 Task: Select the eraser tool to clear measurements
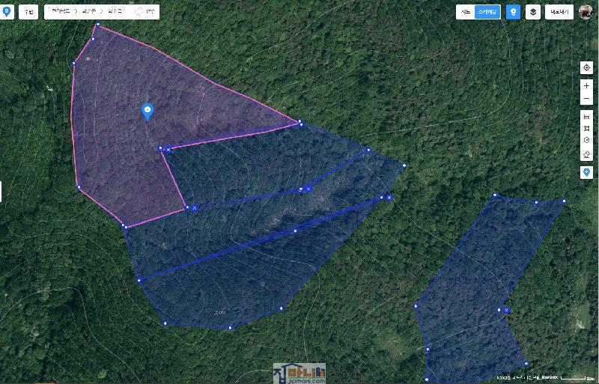[x=586, y=154]
